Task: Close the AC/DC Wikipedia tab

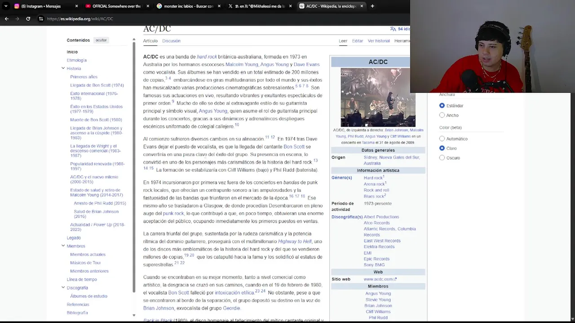Action: [362, 6]
